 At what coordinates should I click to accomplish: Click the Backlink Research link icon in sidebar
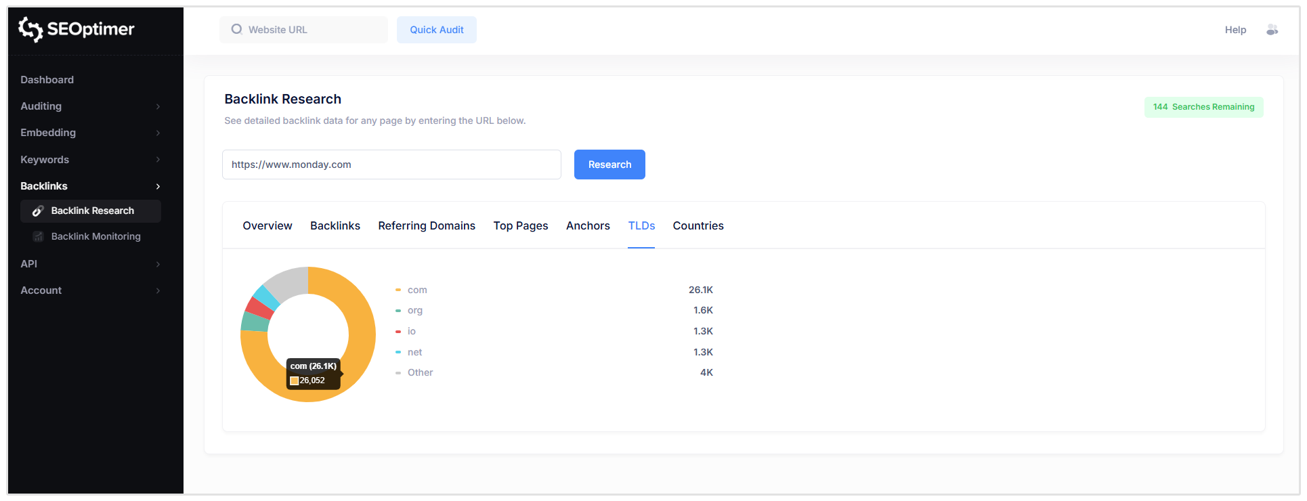(x=39, y=211)
